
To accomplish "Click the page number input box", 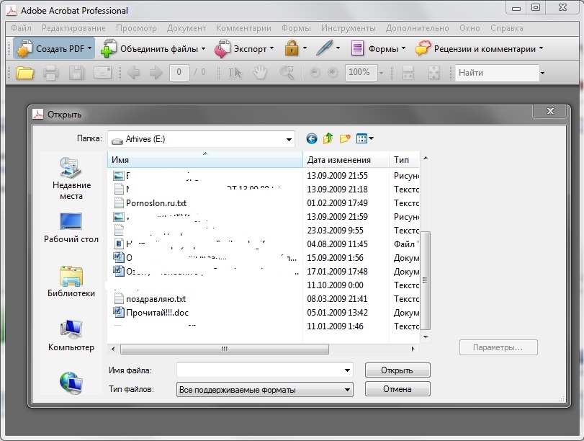I will 179,72.
